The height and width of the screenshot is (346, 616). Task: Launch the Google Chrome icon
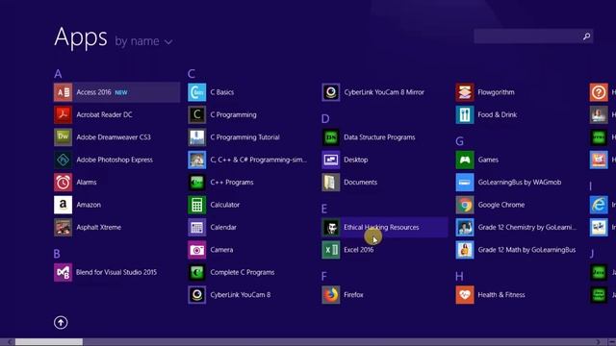[465, 205]
